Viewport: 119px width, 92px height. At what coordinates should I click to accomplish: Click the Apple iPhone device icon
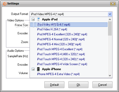[x=38, y=69]
